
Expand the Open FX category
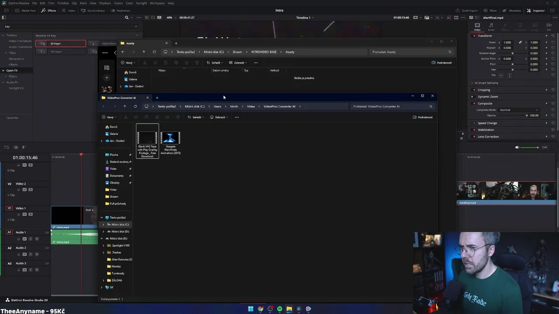point(3,71)
